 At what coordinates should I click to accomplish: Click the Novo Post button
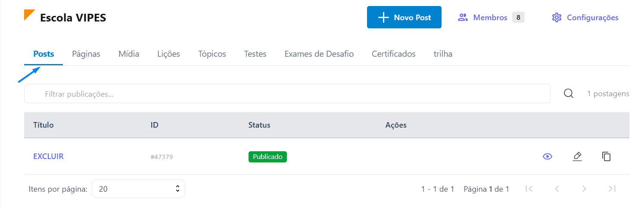[404, 17]
